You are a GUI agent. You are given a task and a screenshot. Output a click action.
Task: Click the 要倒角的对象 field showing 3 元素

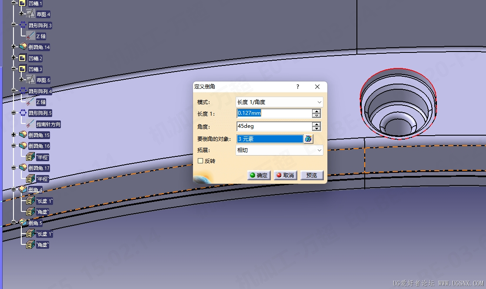click(270, 139)
